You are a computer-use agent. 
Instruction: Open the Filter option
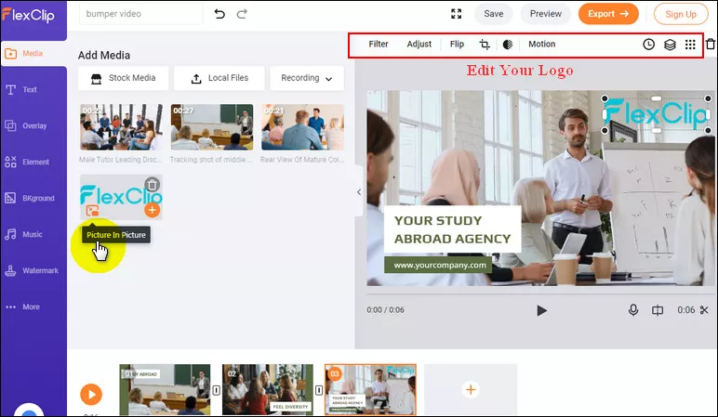click(x=379, y=45)
